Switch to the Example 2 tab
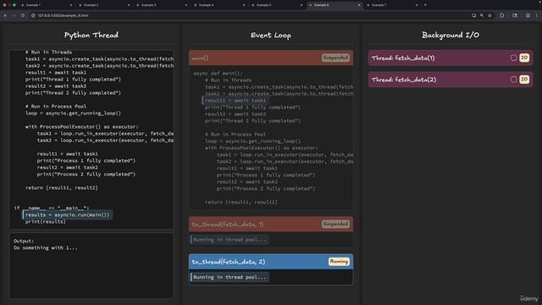The image size is (542, 305). [104, 5]
